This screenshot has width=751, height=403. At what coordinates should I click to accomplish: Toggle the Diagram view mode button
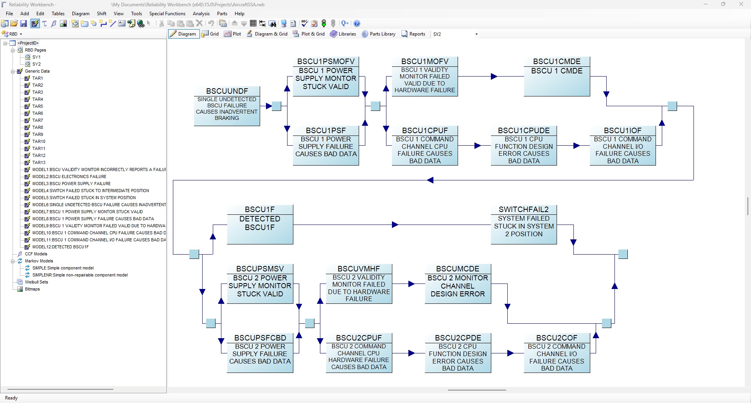pyautogui.click(x=183, y=34)
